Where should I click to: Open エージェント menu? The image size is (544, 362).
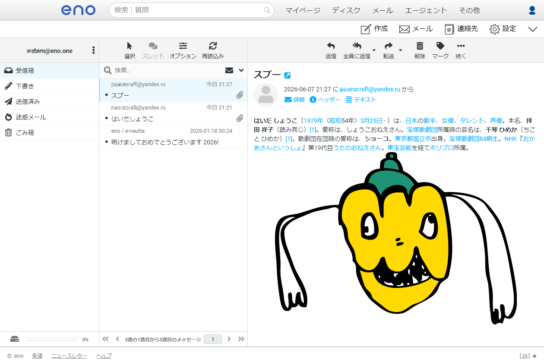(x=426, y=10)
